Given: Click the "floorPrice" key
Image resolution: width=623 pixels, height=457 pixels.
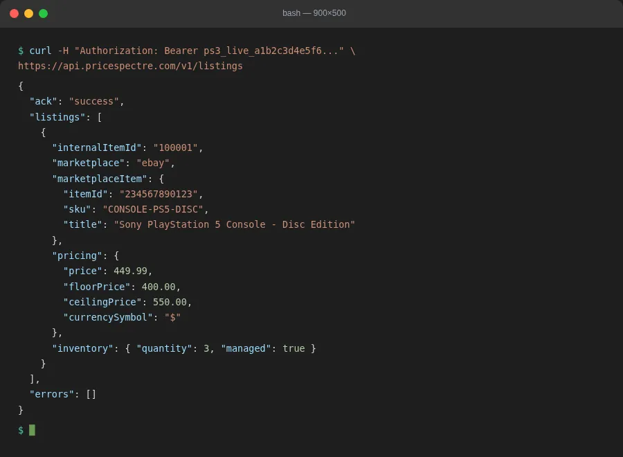Looking at the screenshot, I should pyautogui.click(x=96, y=287).
